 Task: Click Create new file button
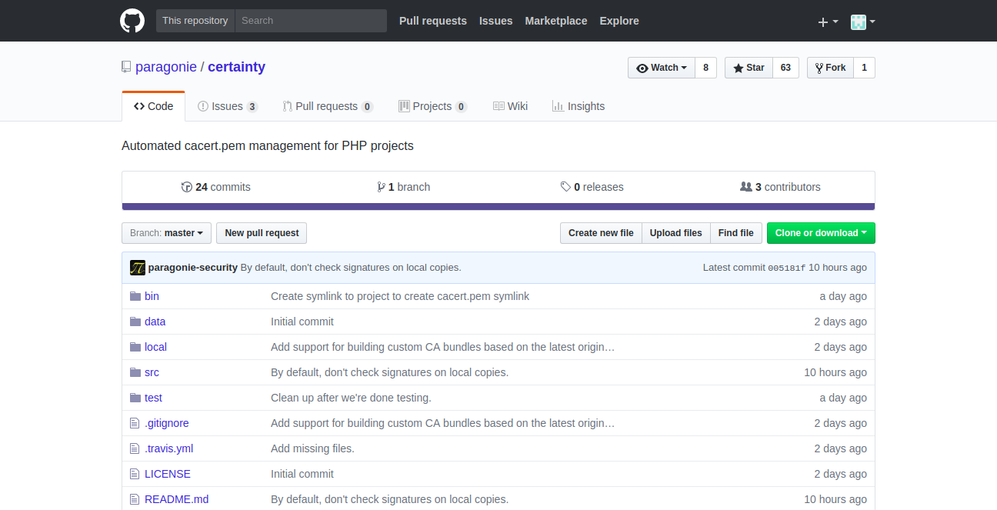coord(601,233)
